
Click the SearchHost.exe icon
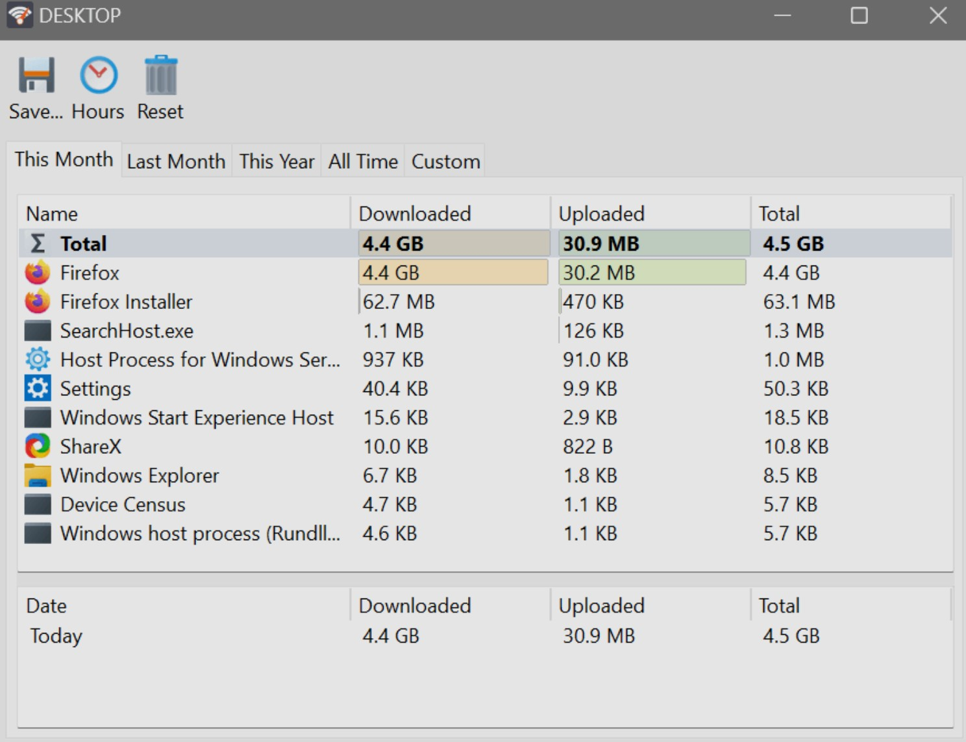(38, 330)
